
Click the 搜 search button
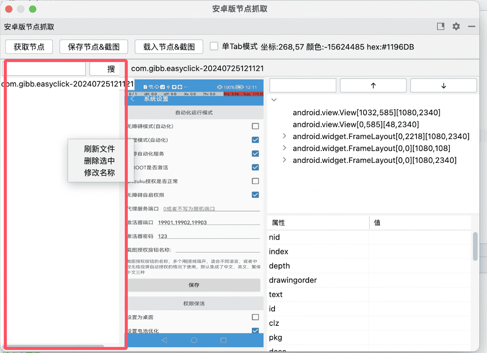(x=107, y=69)
